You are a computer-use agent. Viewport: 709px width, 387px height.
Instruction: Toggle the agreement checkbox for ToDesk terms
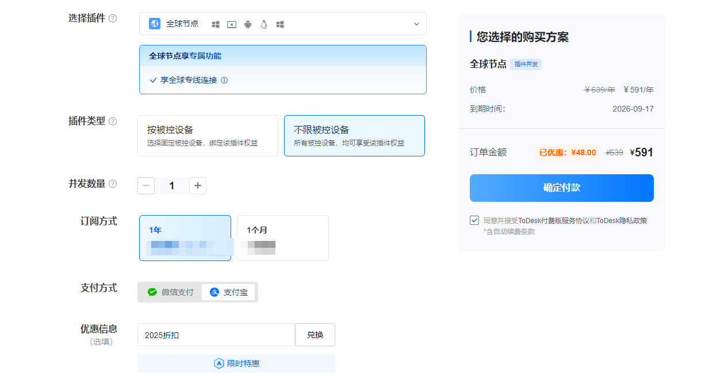tap(474, 220)
